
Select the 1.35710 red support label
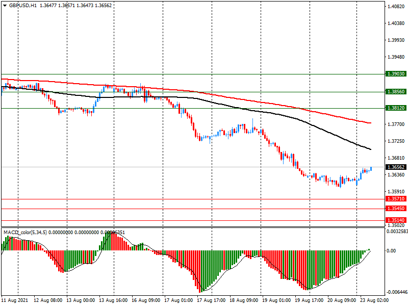396,199
